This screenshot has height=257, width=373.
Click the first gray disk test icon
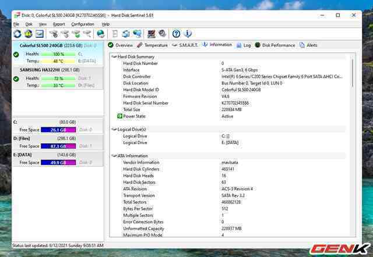point(54,34)
